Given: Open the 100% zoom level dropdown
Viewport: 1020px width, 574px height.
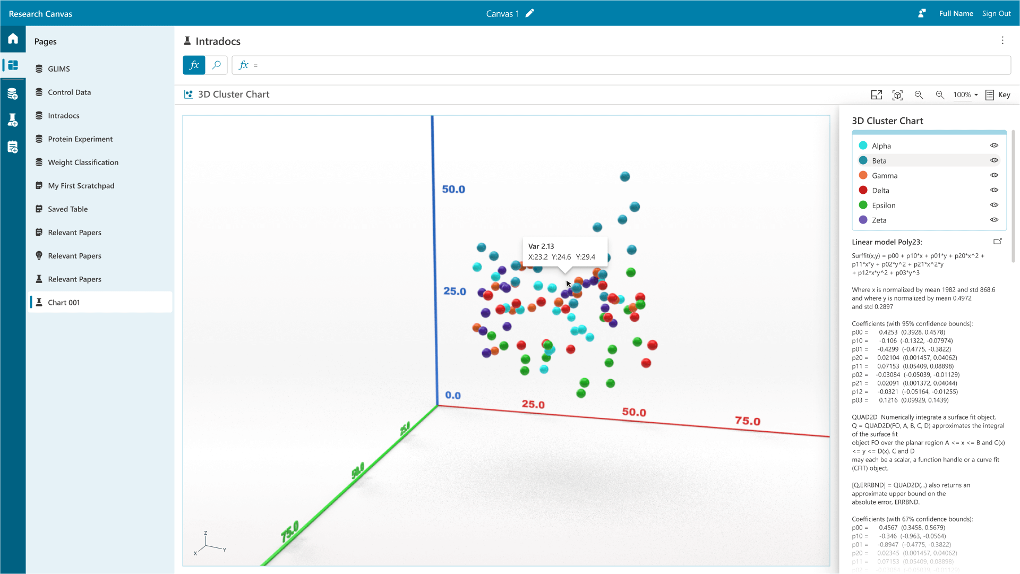Looking at the screenshot, I should click(965, 95).
